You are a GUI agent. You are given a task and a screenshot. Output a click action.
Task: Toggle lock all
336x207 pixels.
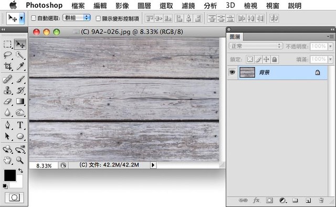click(275, 59)
